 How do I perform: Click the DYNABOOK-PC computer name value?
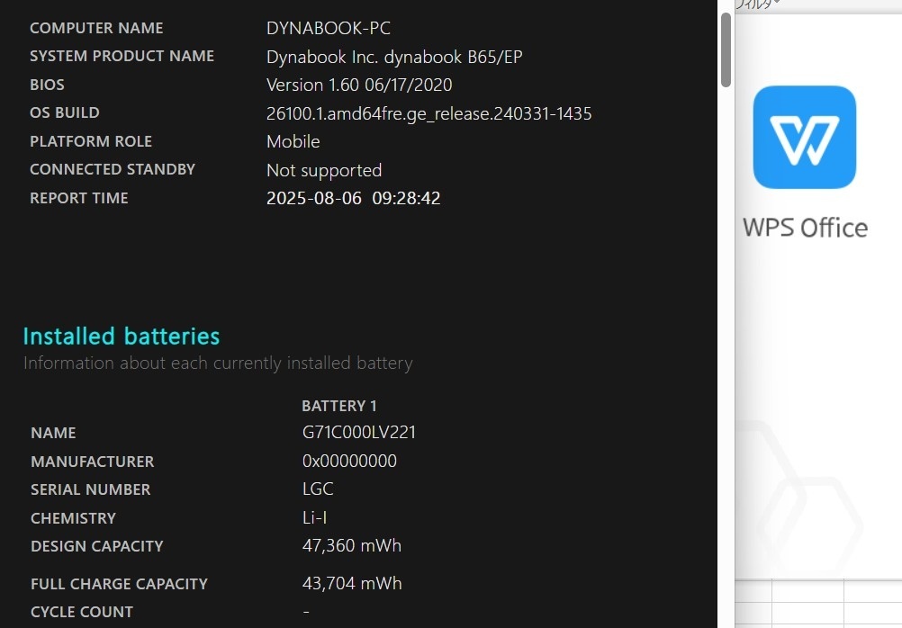click(x=329, y=28)
